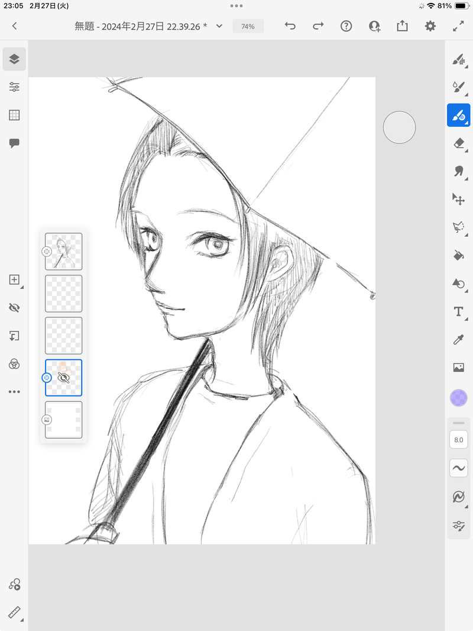Screen dimensions: 473x631
Task: Go back to the home screen
Action: click(x=14, y=26)
